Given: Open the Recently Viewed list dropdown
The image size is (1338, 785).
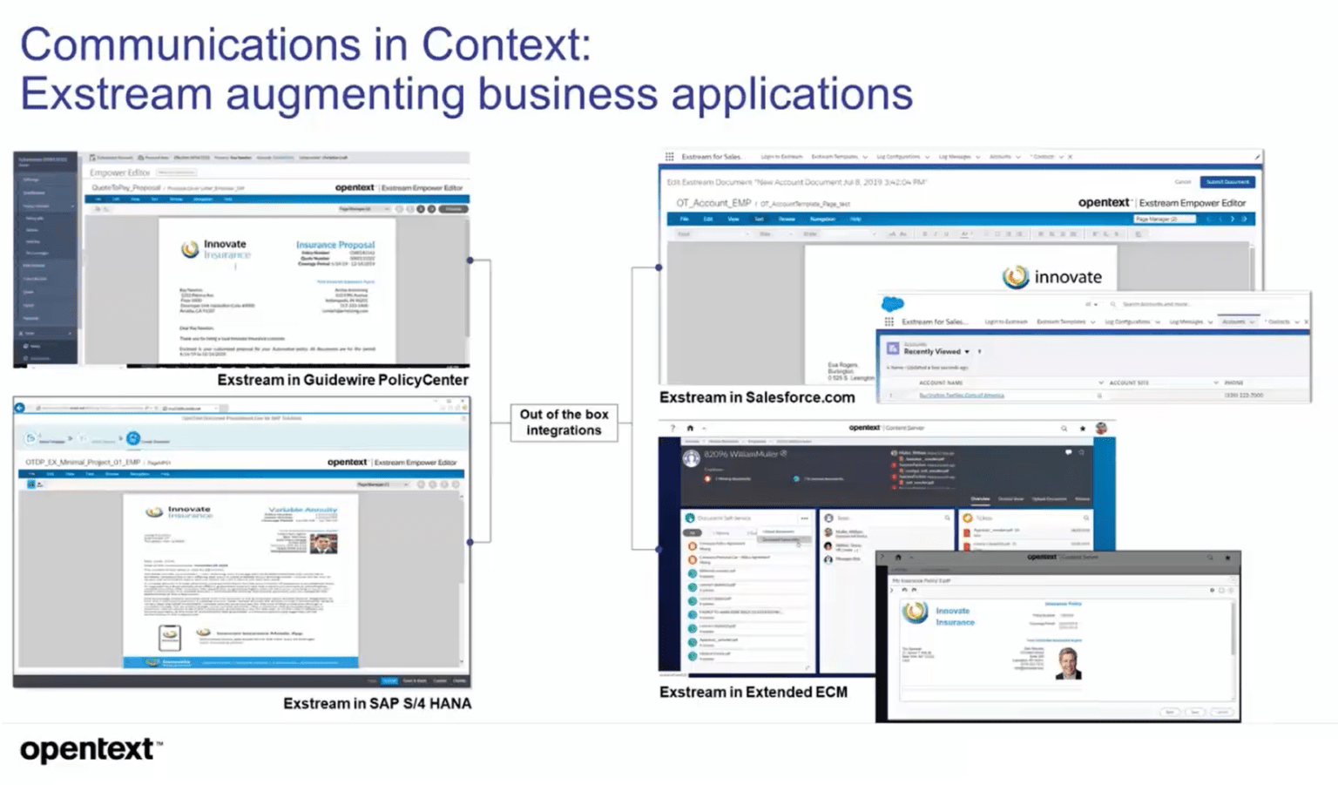Looking at the screenshot, I should pyautogui.click(x=967, y=352).
